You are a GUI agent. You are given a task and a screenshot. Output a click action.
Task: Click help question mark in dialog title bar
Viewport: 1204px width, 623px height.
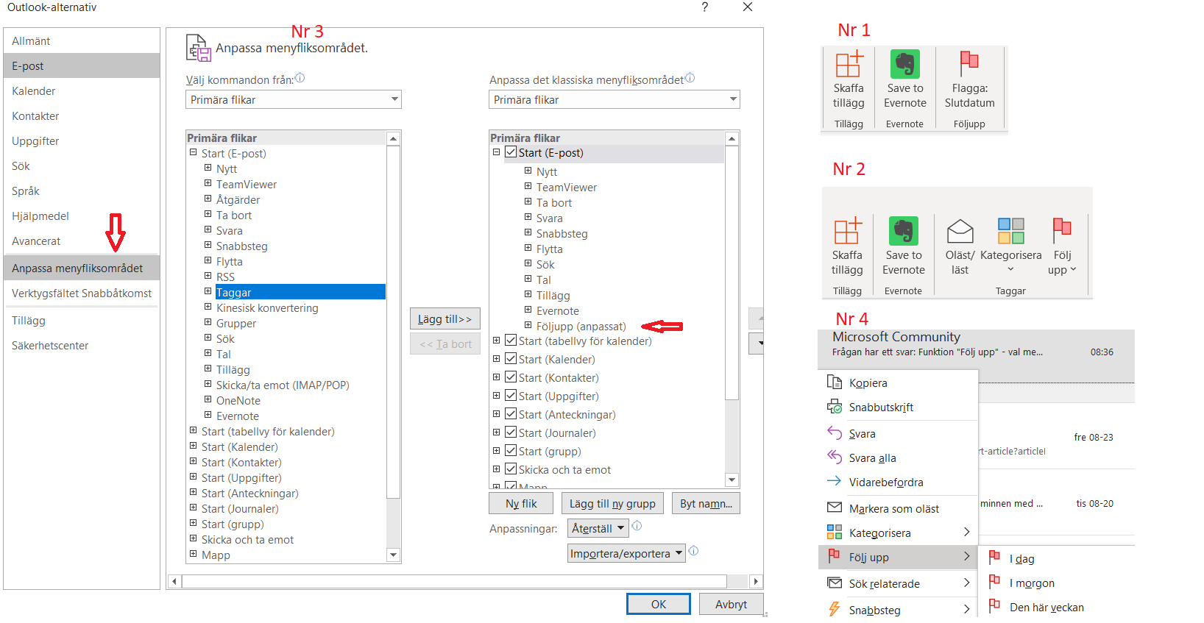coord(704,7)
